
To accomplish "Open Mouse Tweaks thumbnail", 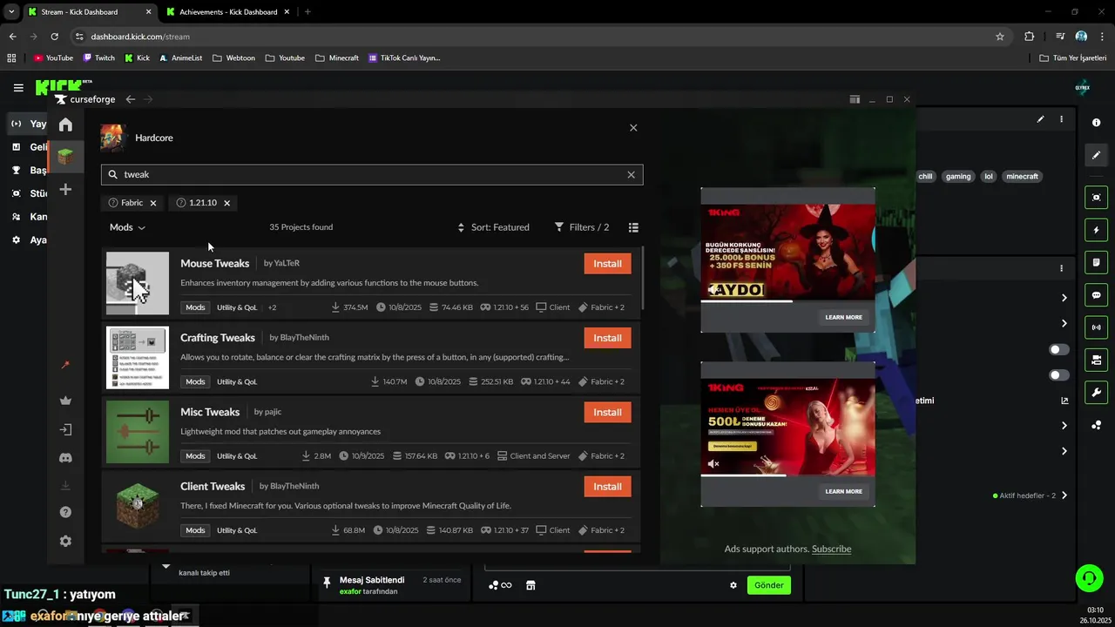I will (138, 283).
